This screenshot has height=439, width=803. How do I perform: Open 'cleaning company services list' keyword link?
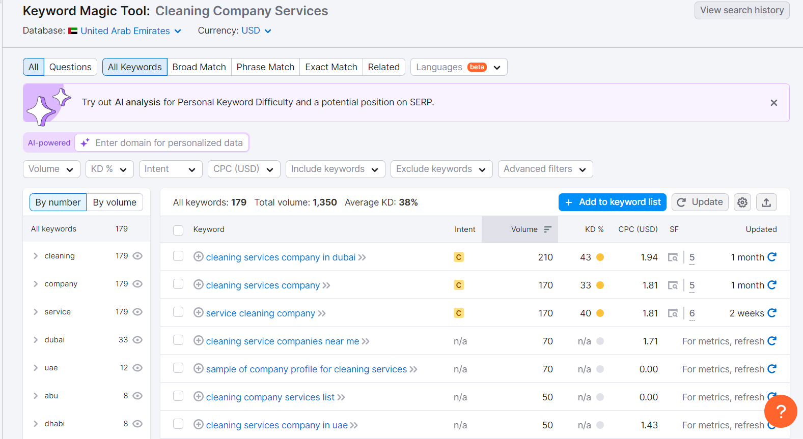[x=270, y=397]
